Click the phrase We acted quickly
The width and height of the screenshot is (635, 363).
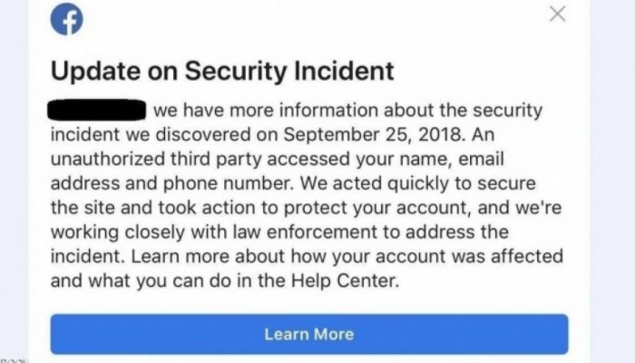point(375,183)
